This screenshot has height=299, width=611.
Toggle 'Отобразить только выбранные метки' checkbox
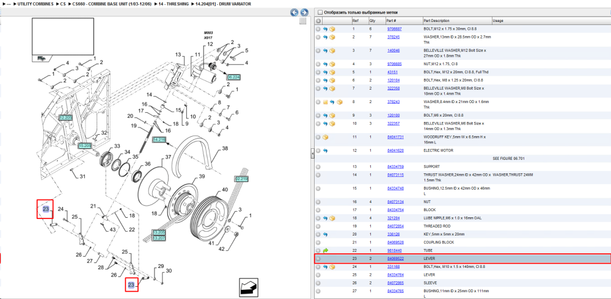tap(320, 12)
